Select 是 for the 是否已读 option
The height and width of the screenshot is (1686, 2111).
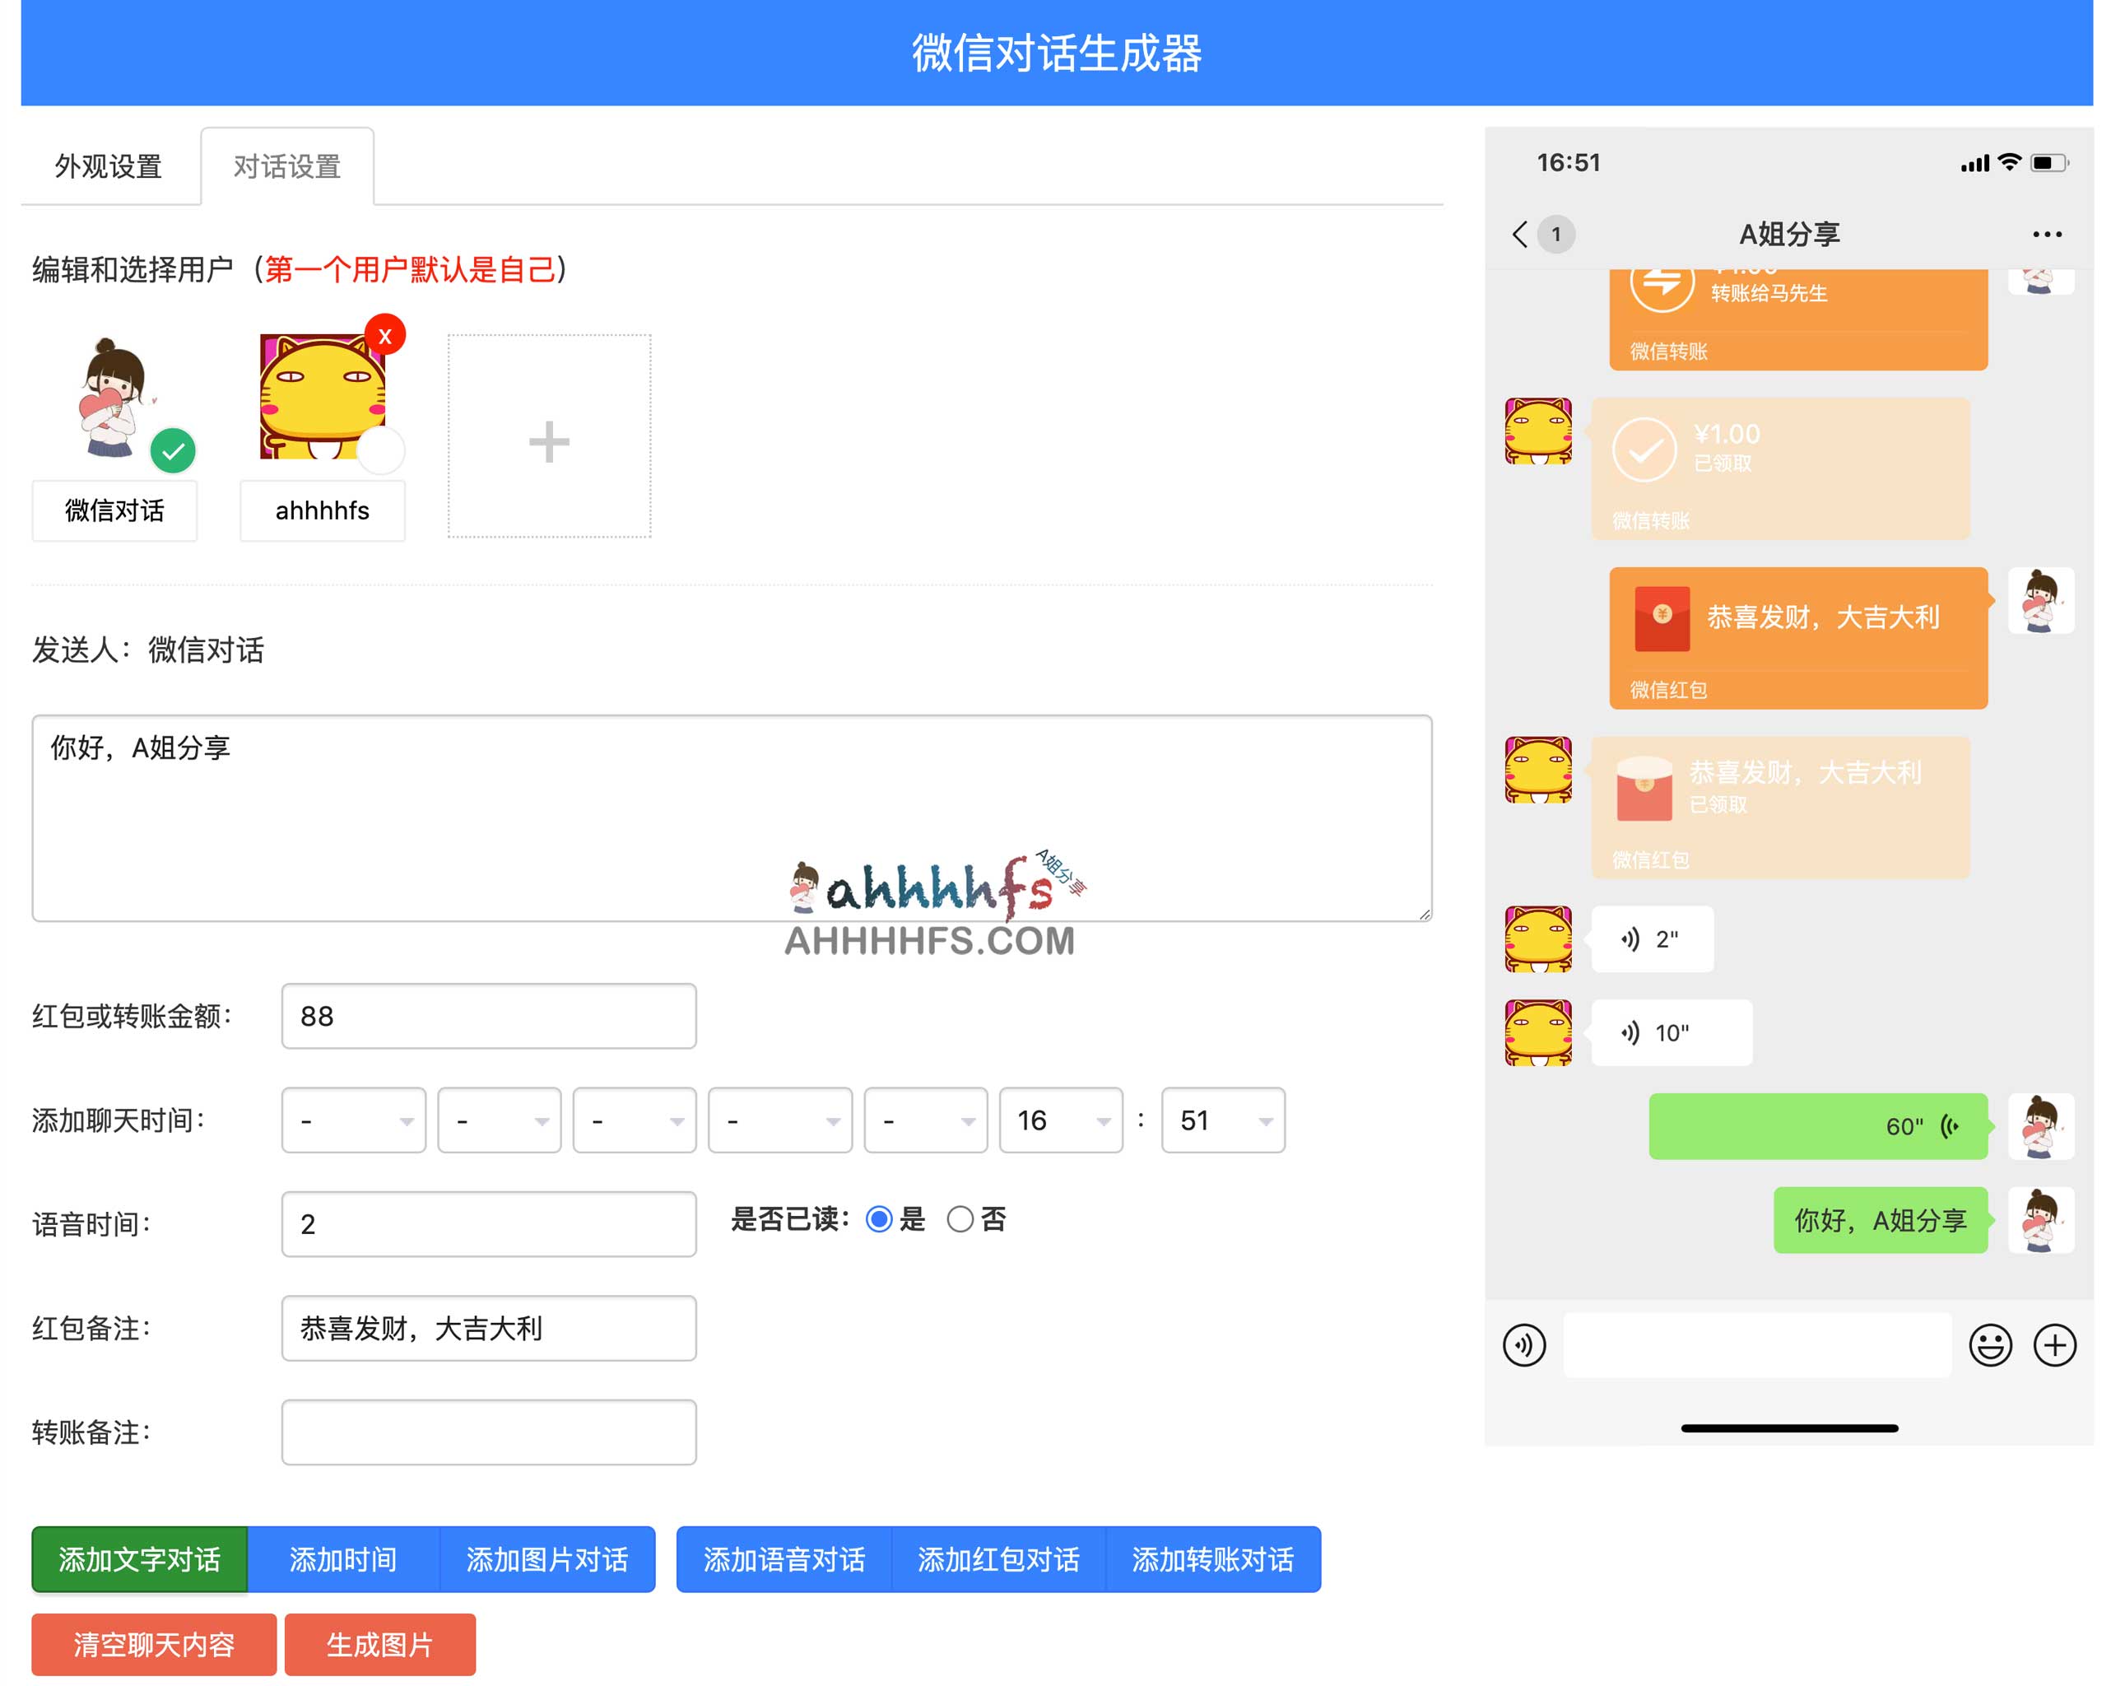879,1220
